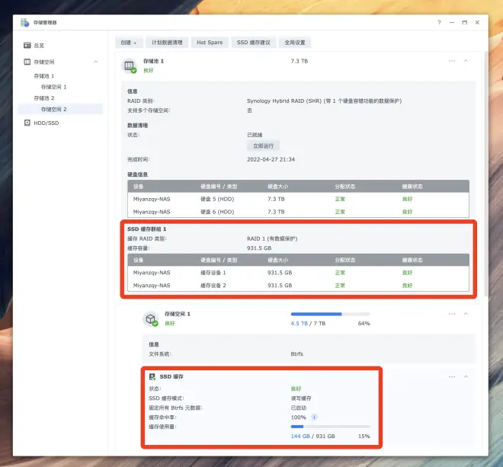Open the more options dots for 存储空间 1

click(x=452, y=314)
